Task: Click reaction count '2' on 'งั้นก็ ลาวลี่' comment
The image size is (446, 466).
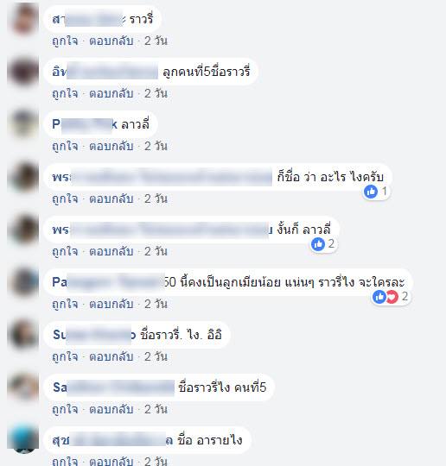Action: coord(331,244)
